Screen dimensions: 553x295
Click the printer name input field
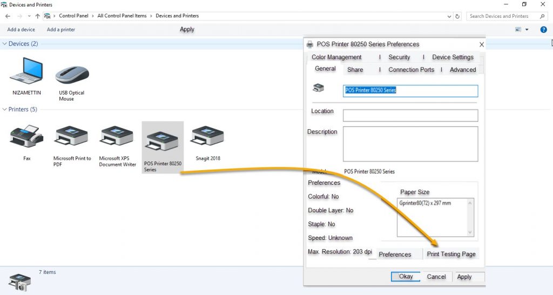tap(410, 91)
